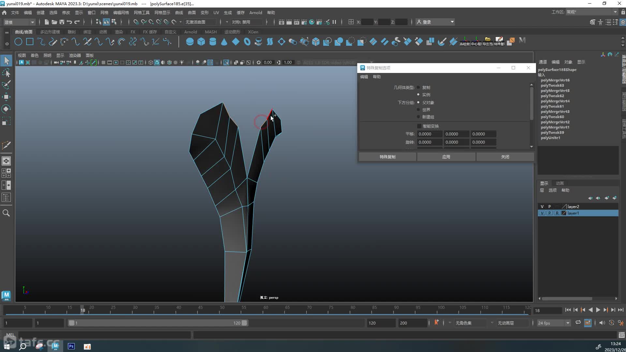Image resolution: width=626 pixels, height=352 pixels.
Task: Toggle V visibility for layer1
Action: pos(542,213)
